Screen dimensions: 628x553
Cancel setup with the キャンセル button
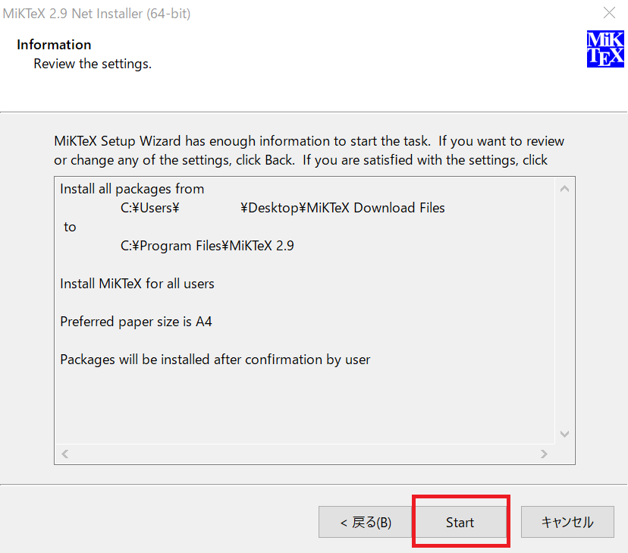pyautogui.click(x=567, y=522)
